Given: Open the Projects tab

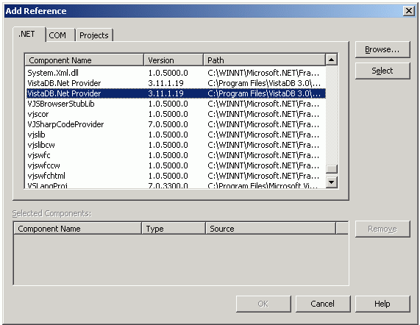Looking at the screenshot, I should [x=94, y=35].
